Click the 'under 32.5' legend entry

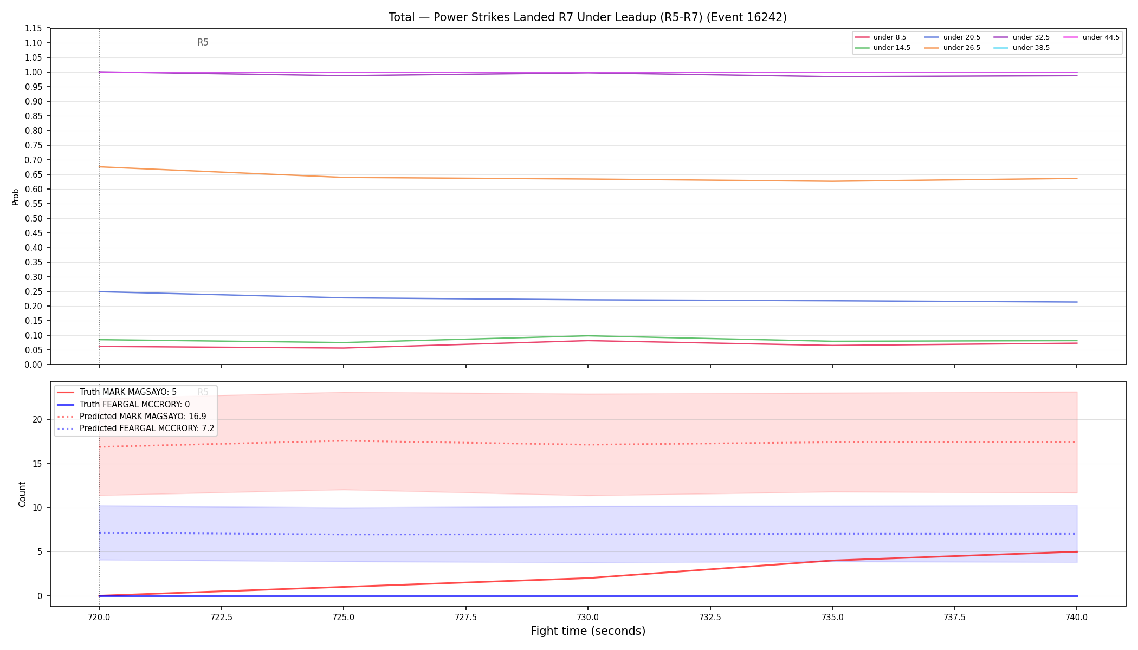[x=1021, y=37]
